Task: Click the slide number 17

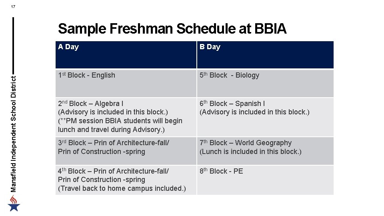Action: click(13, 6)
